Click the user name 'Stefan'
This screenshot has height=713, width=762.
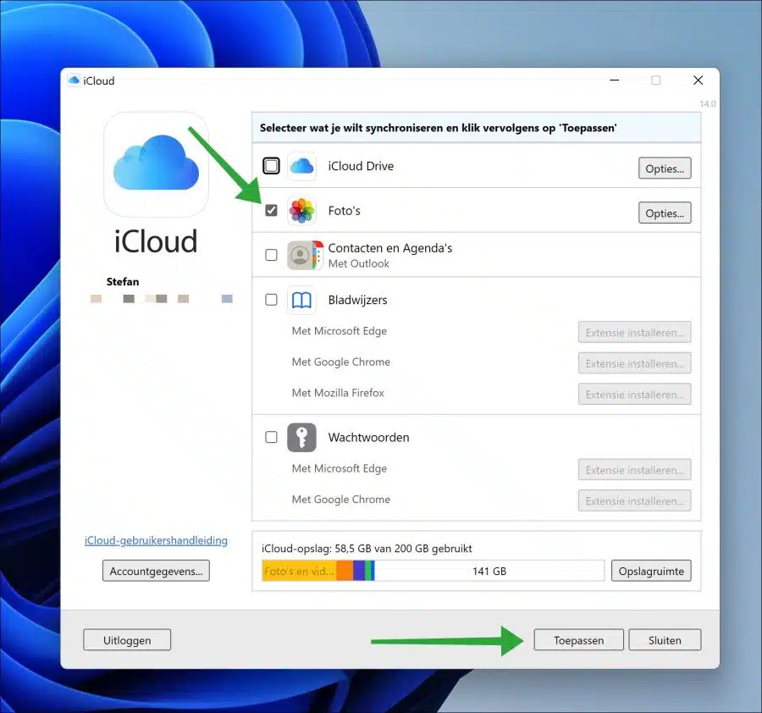[123, 281]
